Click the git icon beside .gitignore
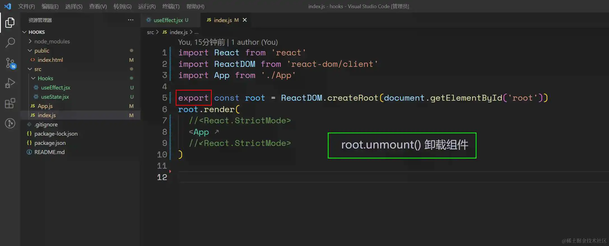 (x=29, y=124)
